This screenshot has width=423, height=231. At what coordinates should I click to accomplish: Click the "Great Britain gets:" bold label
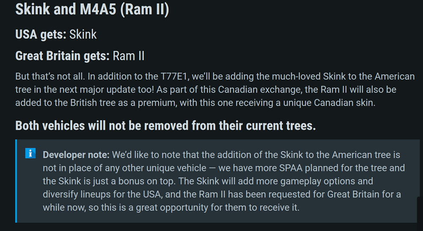click(63, 56)
